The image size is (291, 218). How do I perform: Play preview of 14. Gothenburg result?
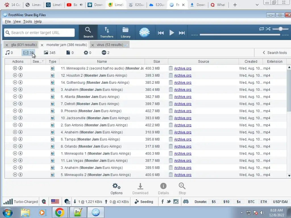click(15, 82)
